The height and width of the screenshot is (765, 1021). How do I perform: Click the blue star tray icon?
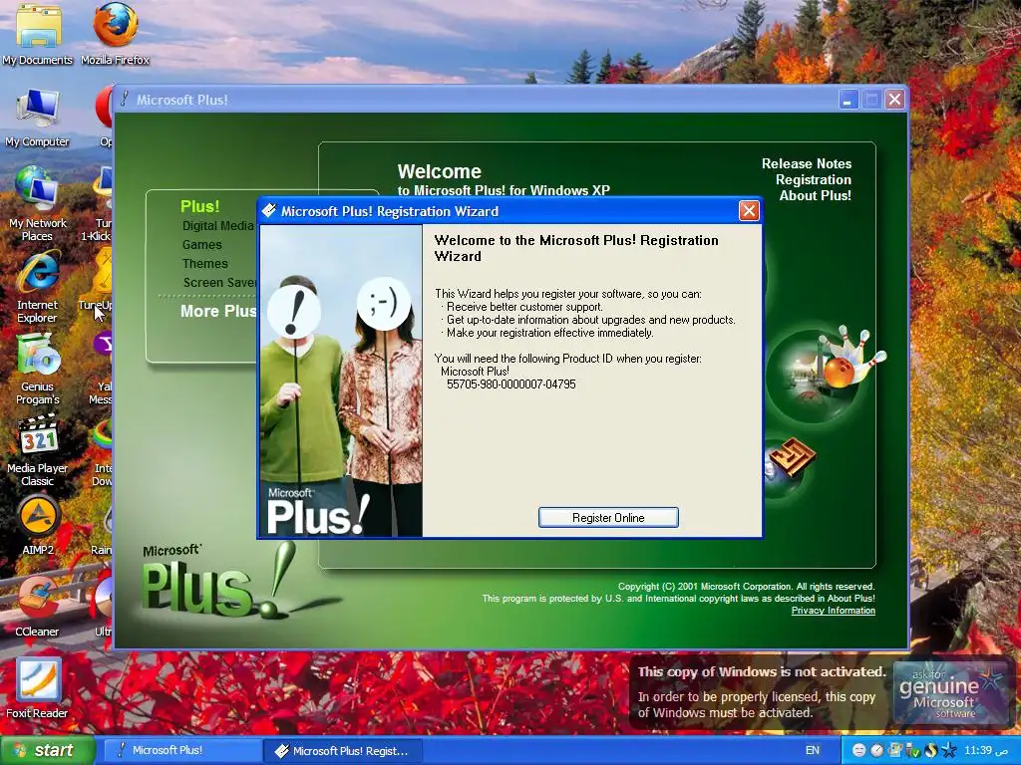click(949, 751)
